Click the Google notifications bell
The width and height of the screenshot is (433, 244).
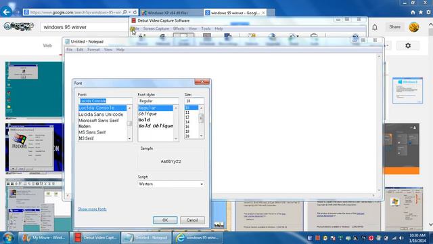[x=375, y=27]
